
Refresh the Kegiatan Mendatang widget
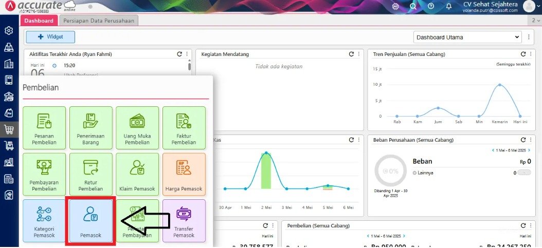tap(351, 54)
